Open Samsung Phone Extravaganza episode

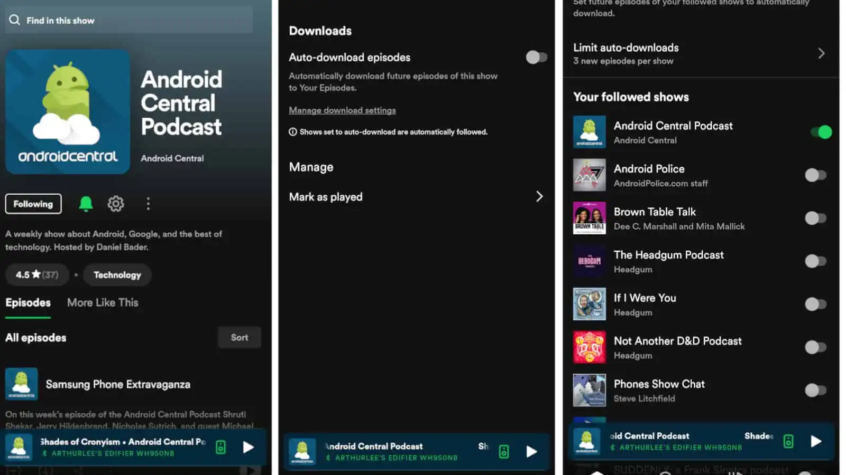(x=118, y=384)
